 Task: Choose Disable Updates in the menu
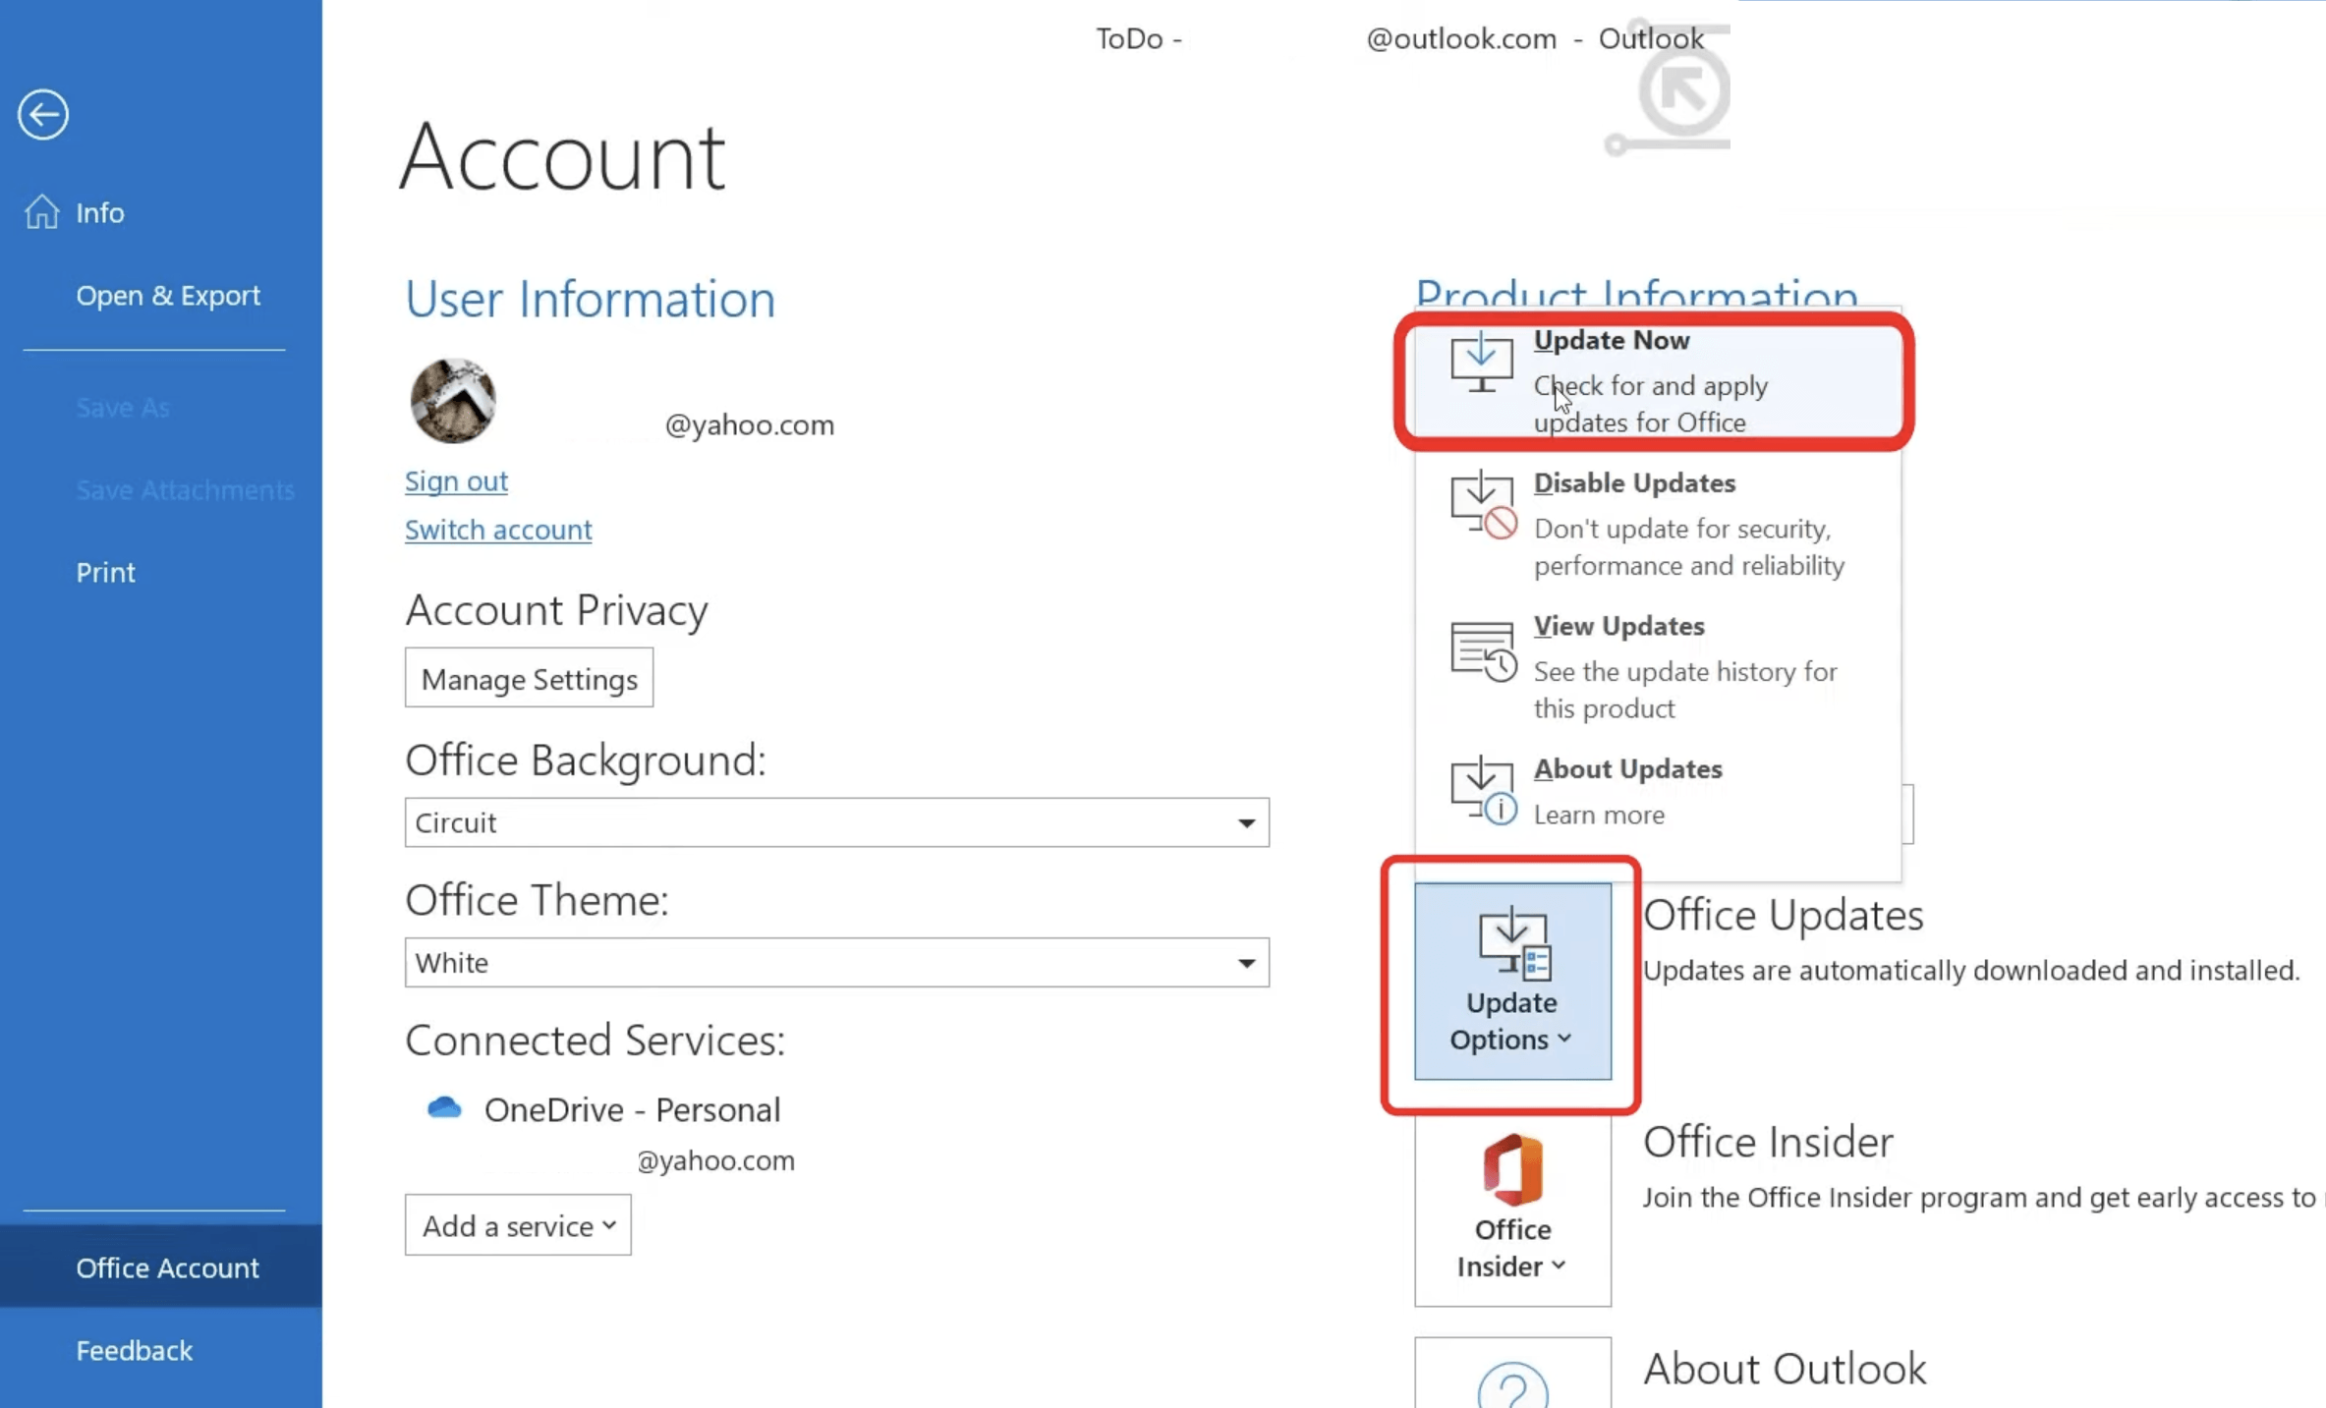pos(1658,524)
